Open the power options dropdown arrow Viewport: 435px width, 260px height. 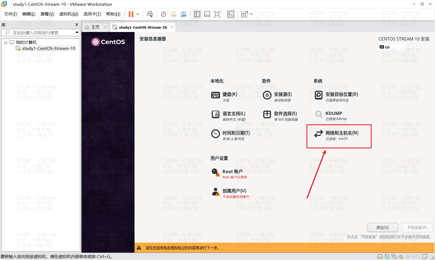[138, 14]
